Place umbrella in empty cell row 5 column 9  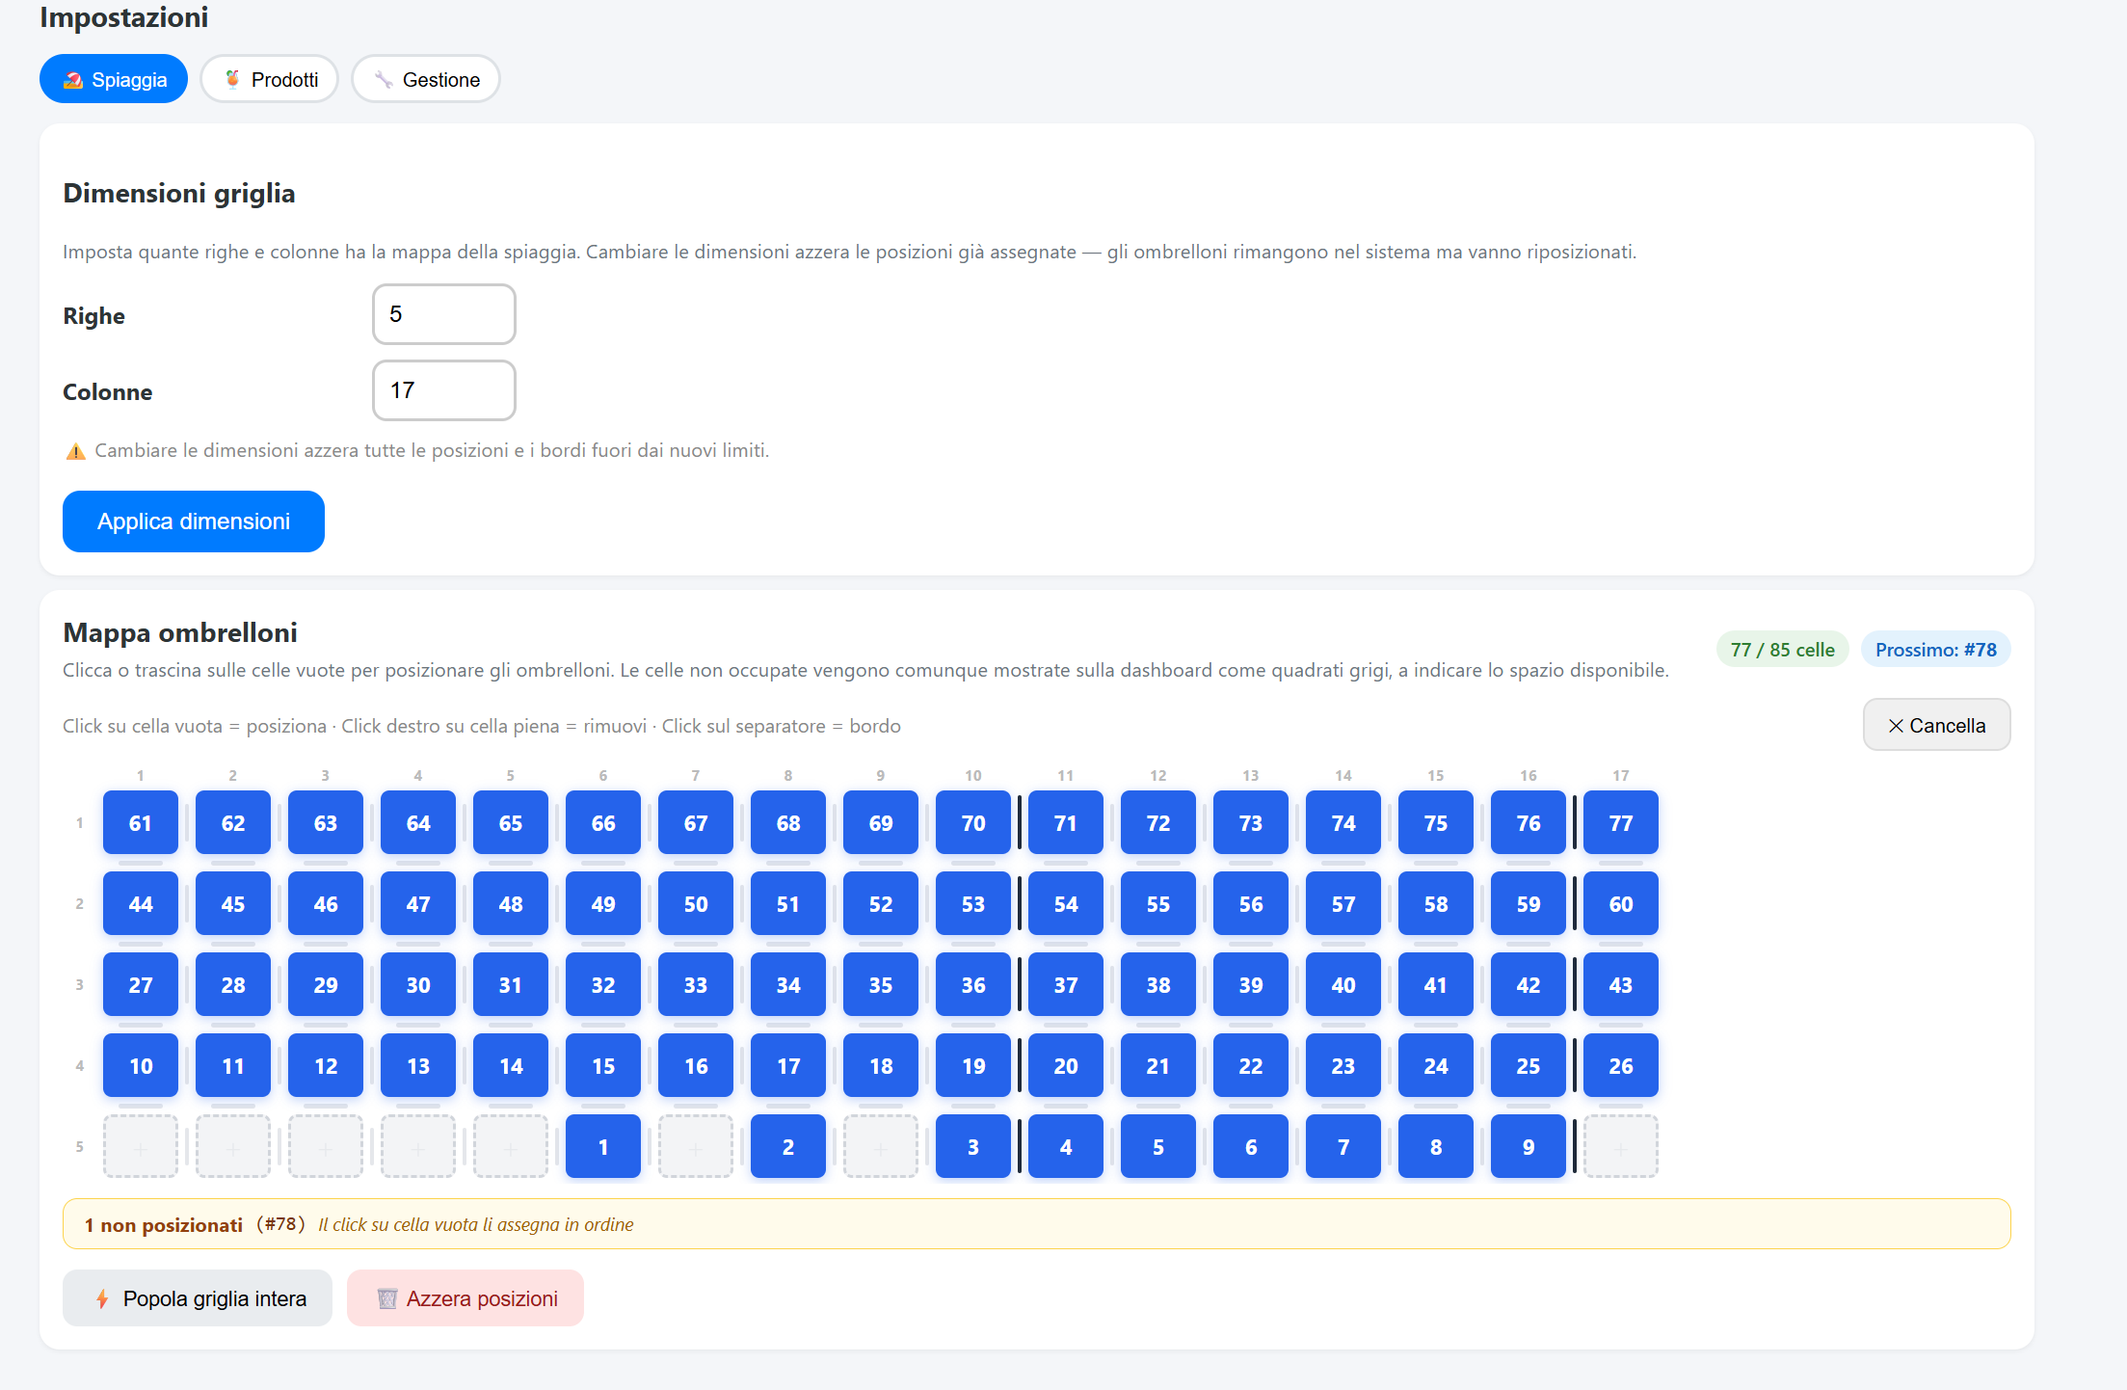tap(881, 1147)
